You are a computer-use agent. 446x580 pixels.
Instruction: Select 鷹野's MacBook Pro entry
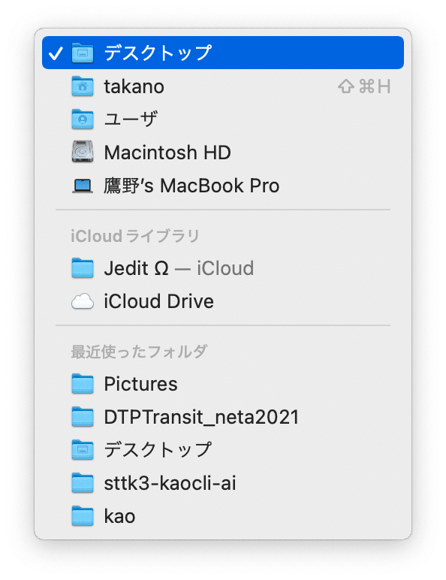click(x=223, y=186)
